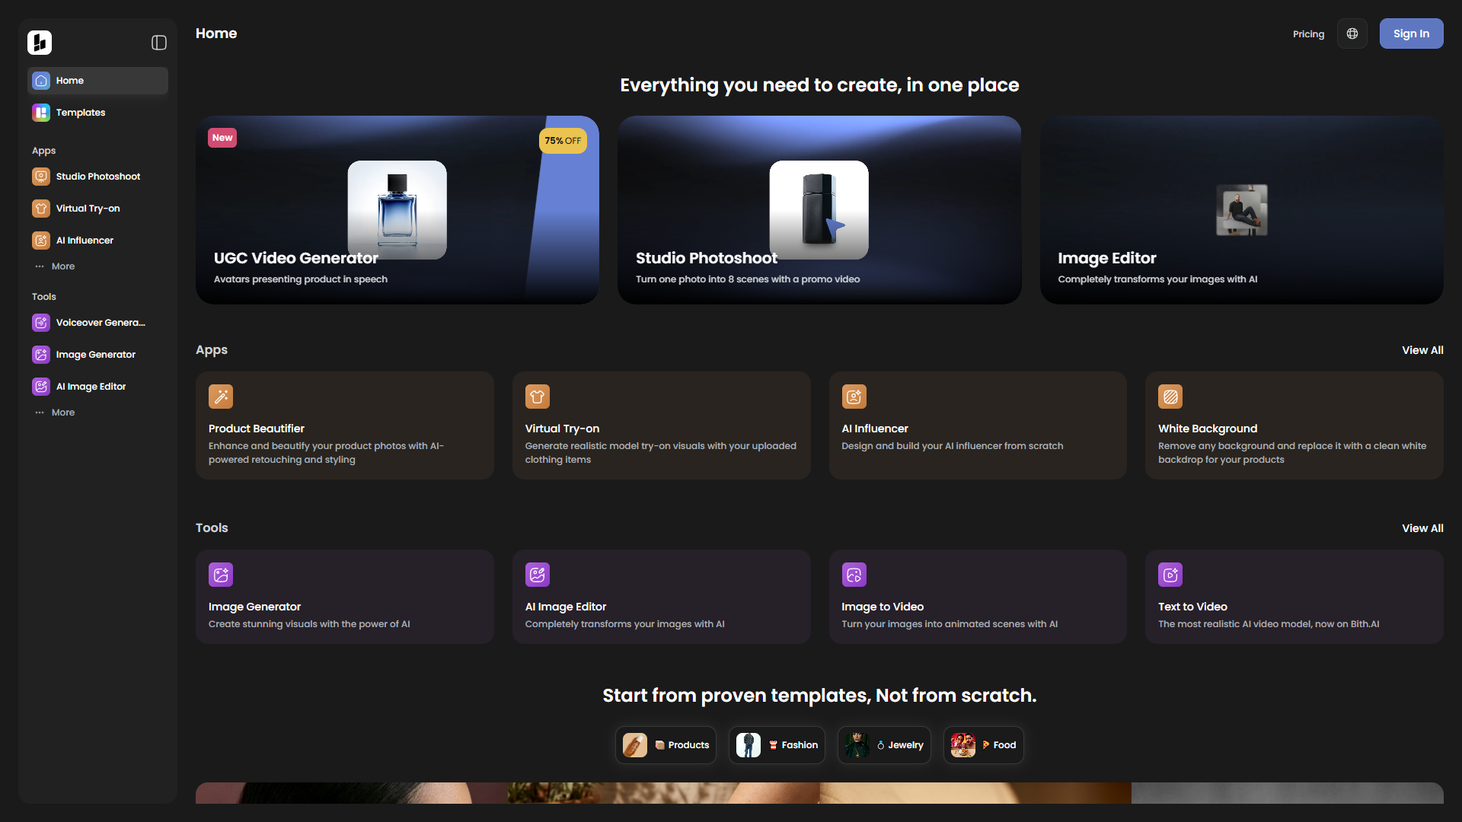Open the sidebar AI Image Editor label
The width and height of the screenshot is (1462, 822).
point(91,387)
